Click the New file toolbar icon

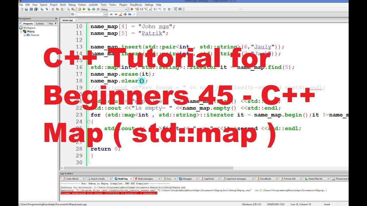[x=22, y=9]
